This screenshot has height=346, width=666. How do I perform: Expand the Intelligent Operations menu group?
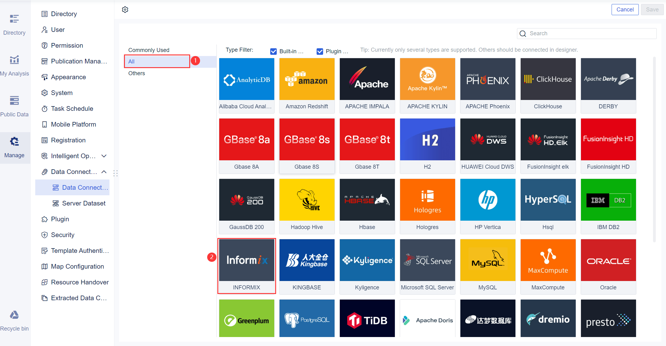point(104,156)
